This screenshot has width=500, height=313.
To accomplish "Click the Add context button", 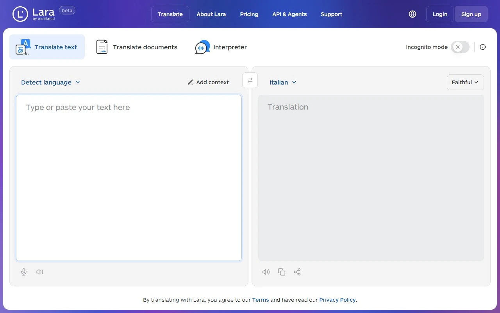I will click(x=208, y=82).
